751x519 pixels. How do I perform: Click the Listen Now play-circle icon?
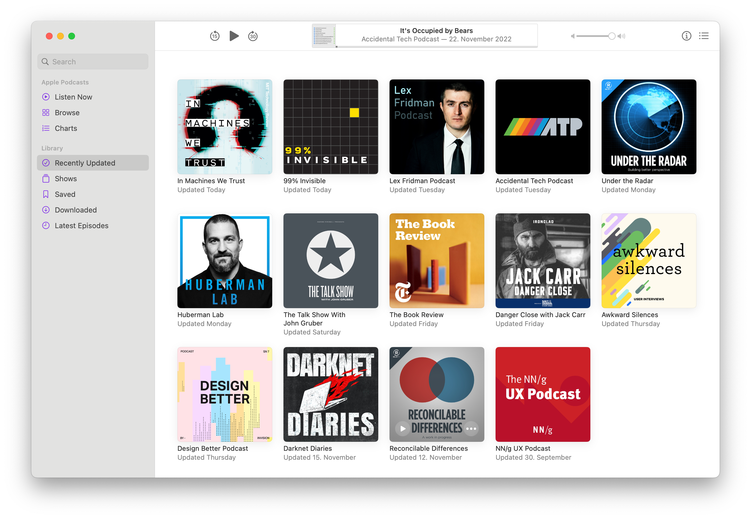46,97
